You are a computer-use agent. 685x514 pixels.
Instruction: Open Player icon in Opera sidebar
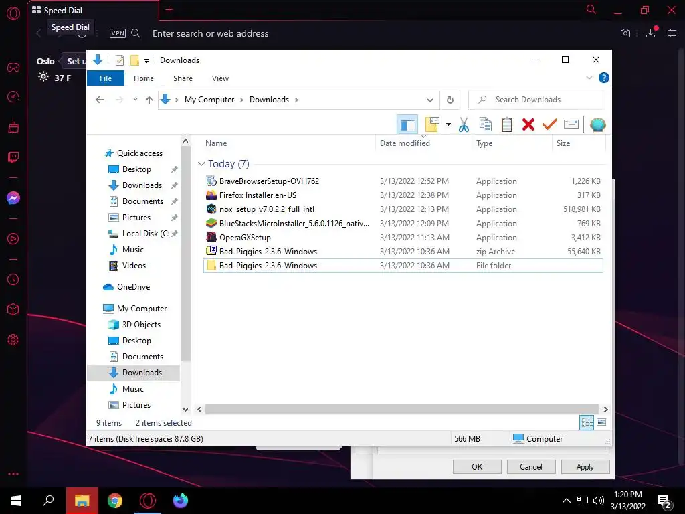13,239
